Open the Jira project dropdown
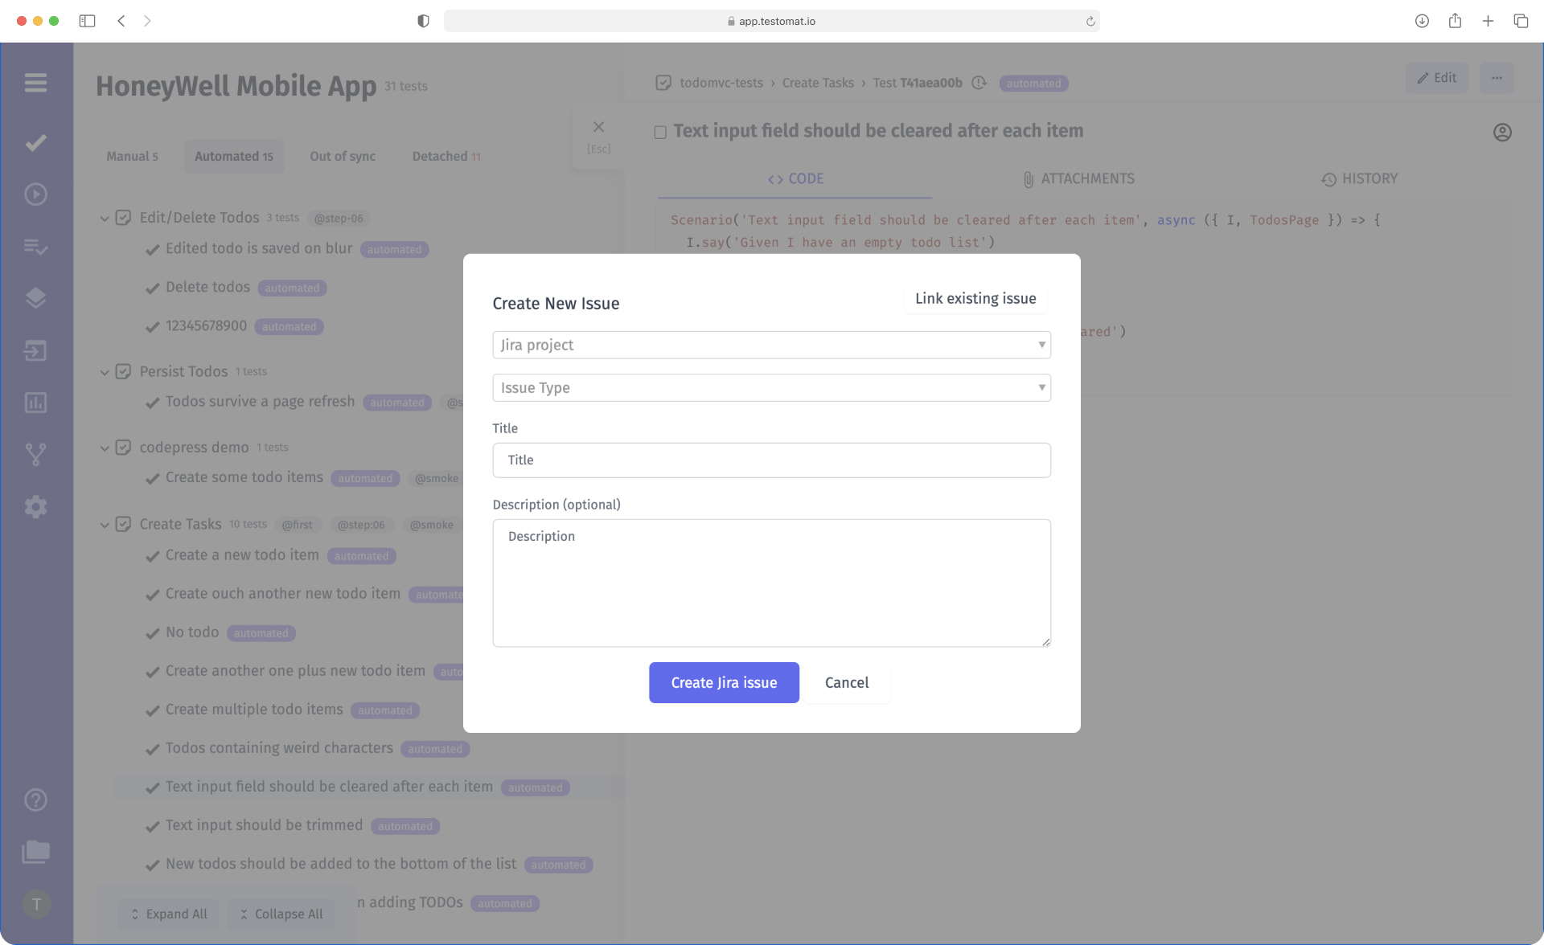 771,345
